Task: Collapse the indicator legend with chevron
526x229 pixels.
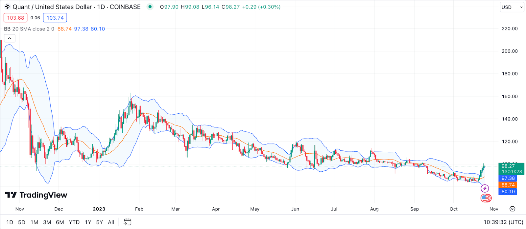Action: pyautogui.click(x=10, y=38)
